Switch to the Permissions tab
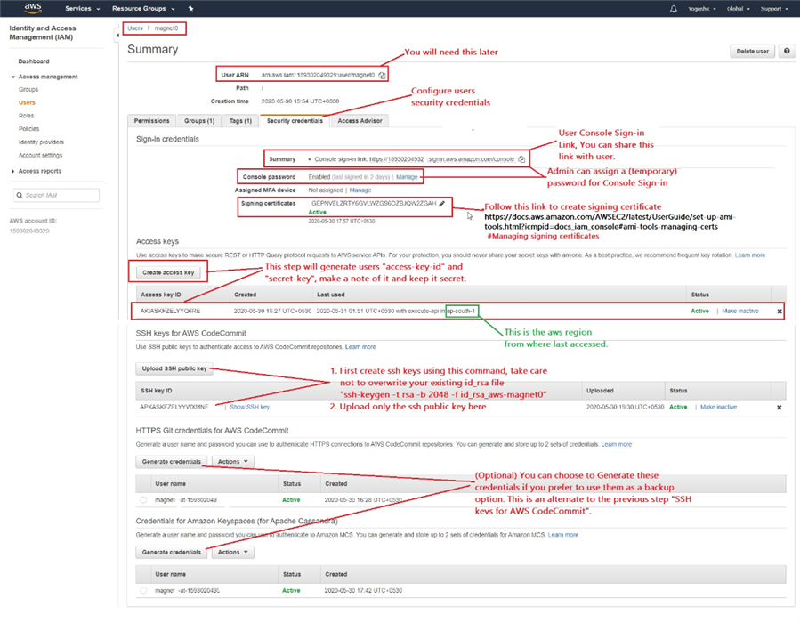 [151, 121]
